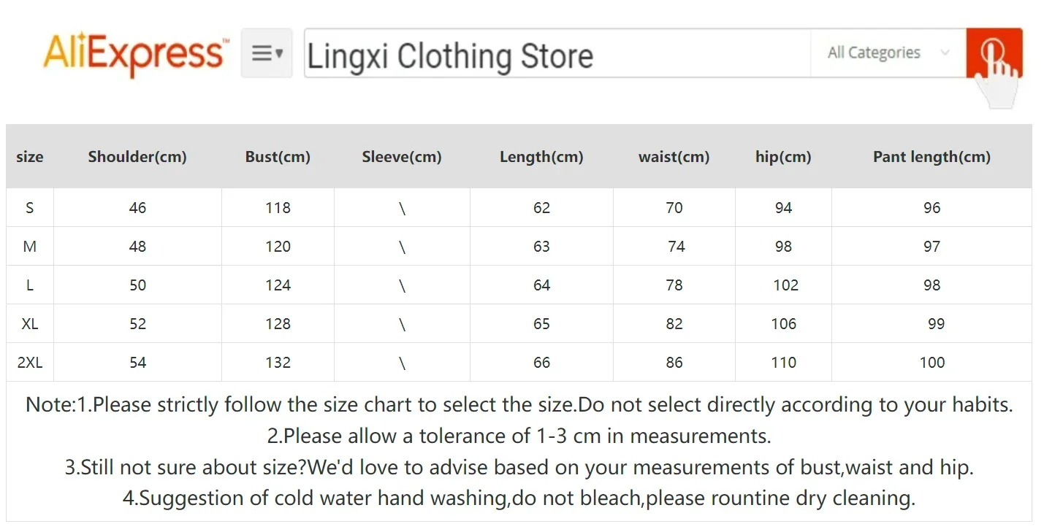Click the cold water hand washing note
The image size is (1044, 532).
(x=519, y=498)
